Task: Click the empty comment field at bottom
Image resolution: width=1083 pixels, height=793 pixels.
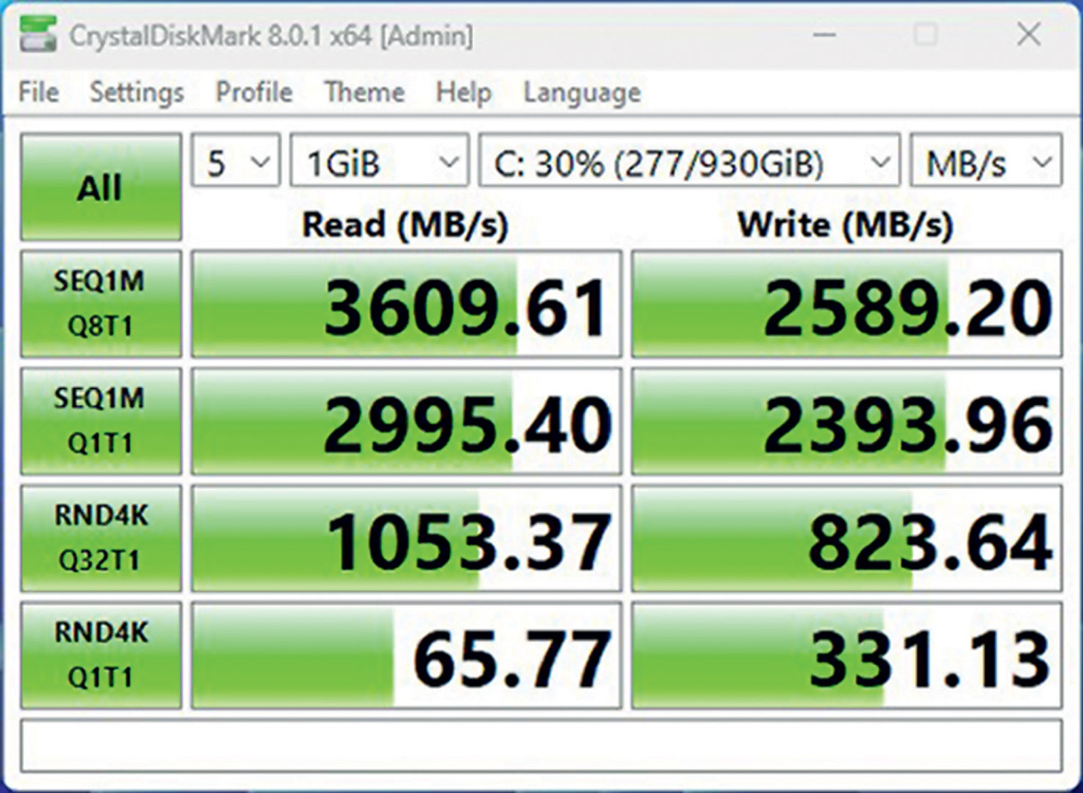Action: pos(541,745)
